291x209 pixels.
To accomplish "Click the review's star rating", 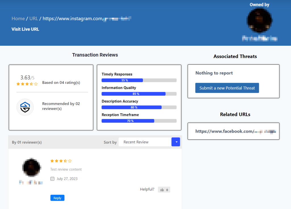I will tap(61, 161).
